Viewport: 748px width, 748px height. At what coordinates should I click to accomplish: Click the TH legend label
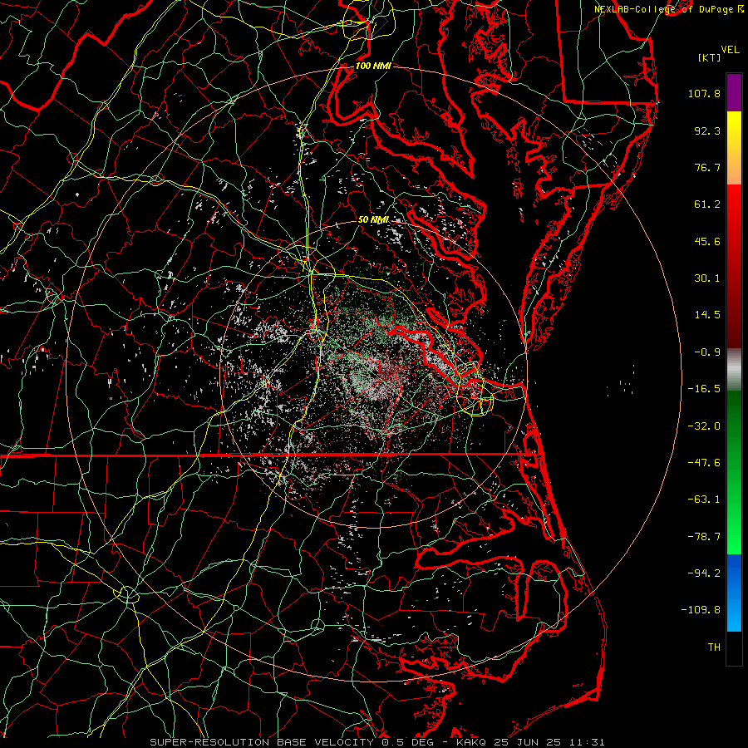[714, 647]
